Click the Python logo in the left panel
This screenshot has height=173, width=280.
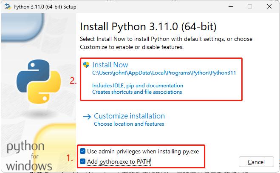click(39, 82)
